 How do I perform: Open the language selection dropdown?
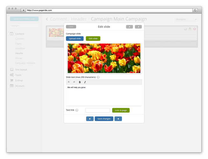[186, 19]
